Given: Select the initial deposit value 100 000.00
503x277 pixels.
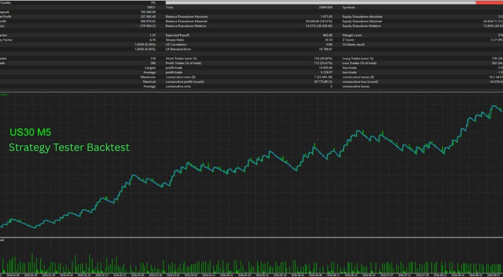Looking at the screenshot, I should pos(148,12).
